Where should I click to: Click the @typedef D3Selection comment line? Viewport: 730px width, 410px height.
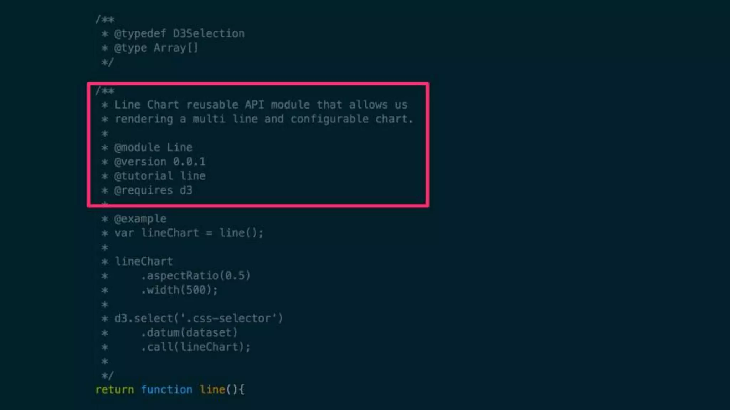[x=173, y=33]
